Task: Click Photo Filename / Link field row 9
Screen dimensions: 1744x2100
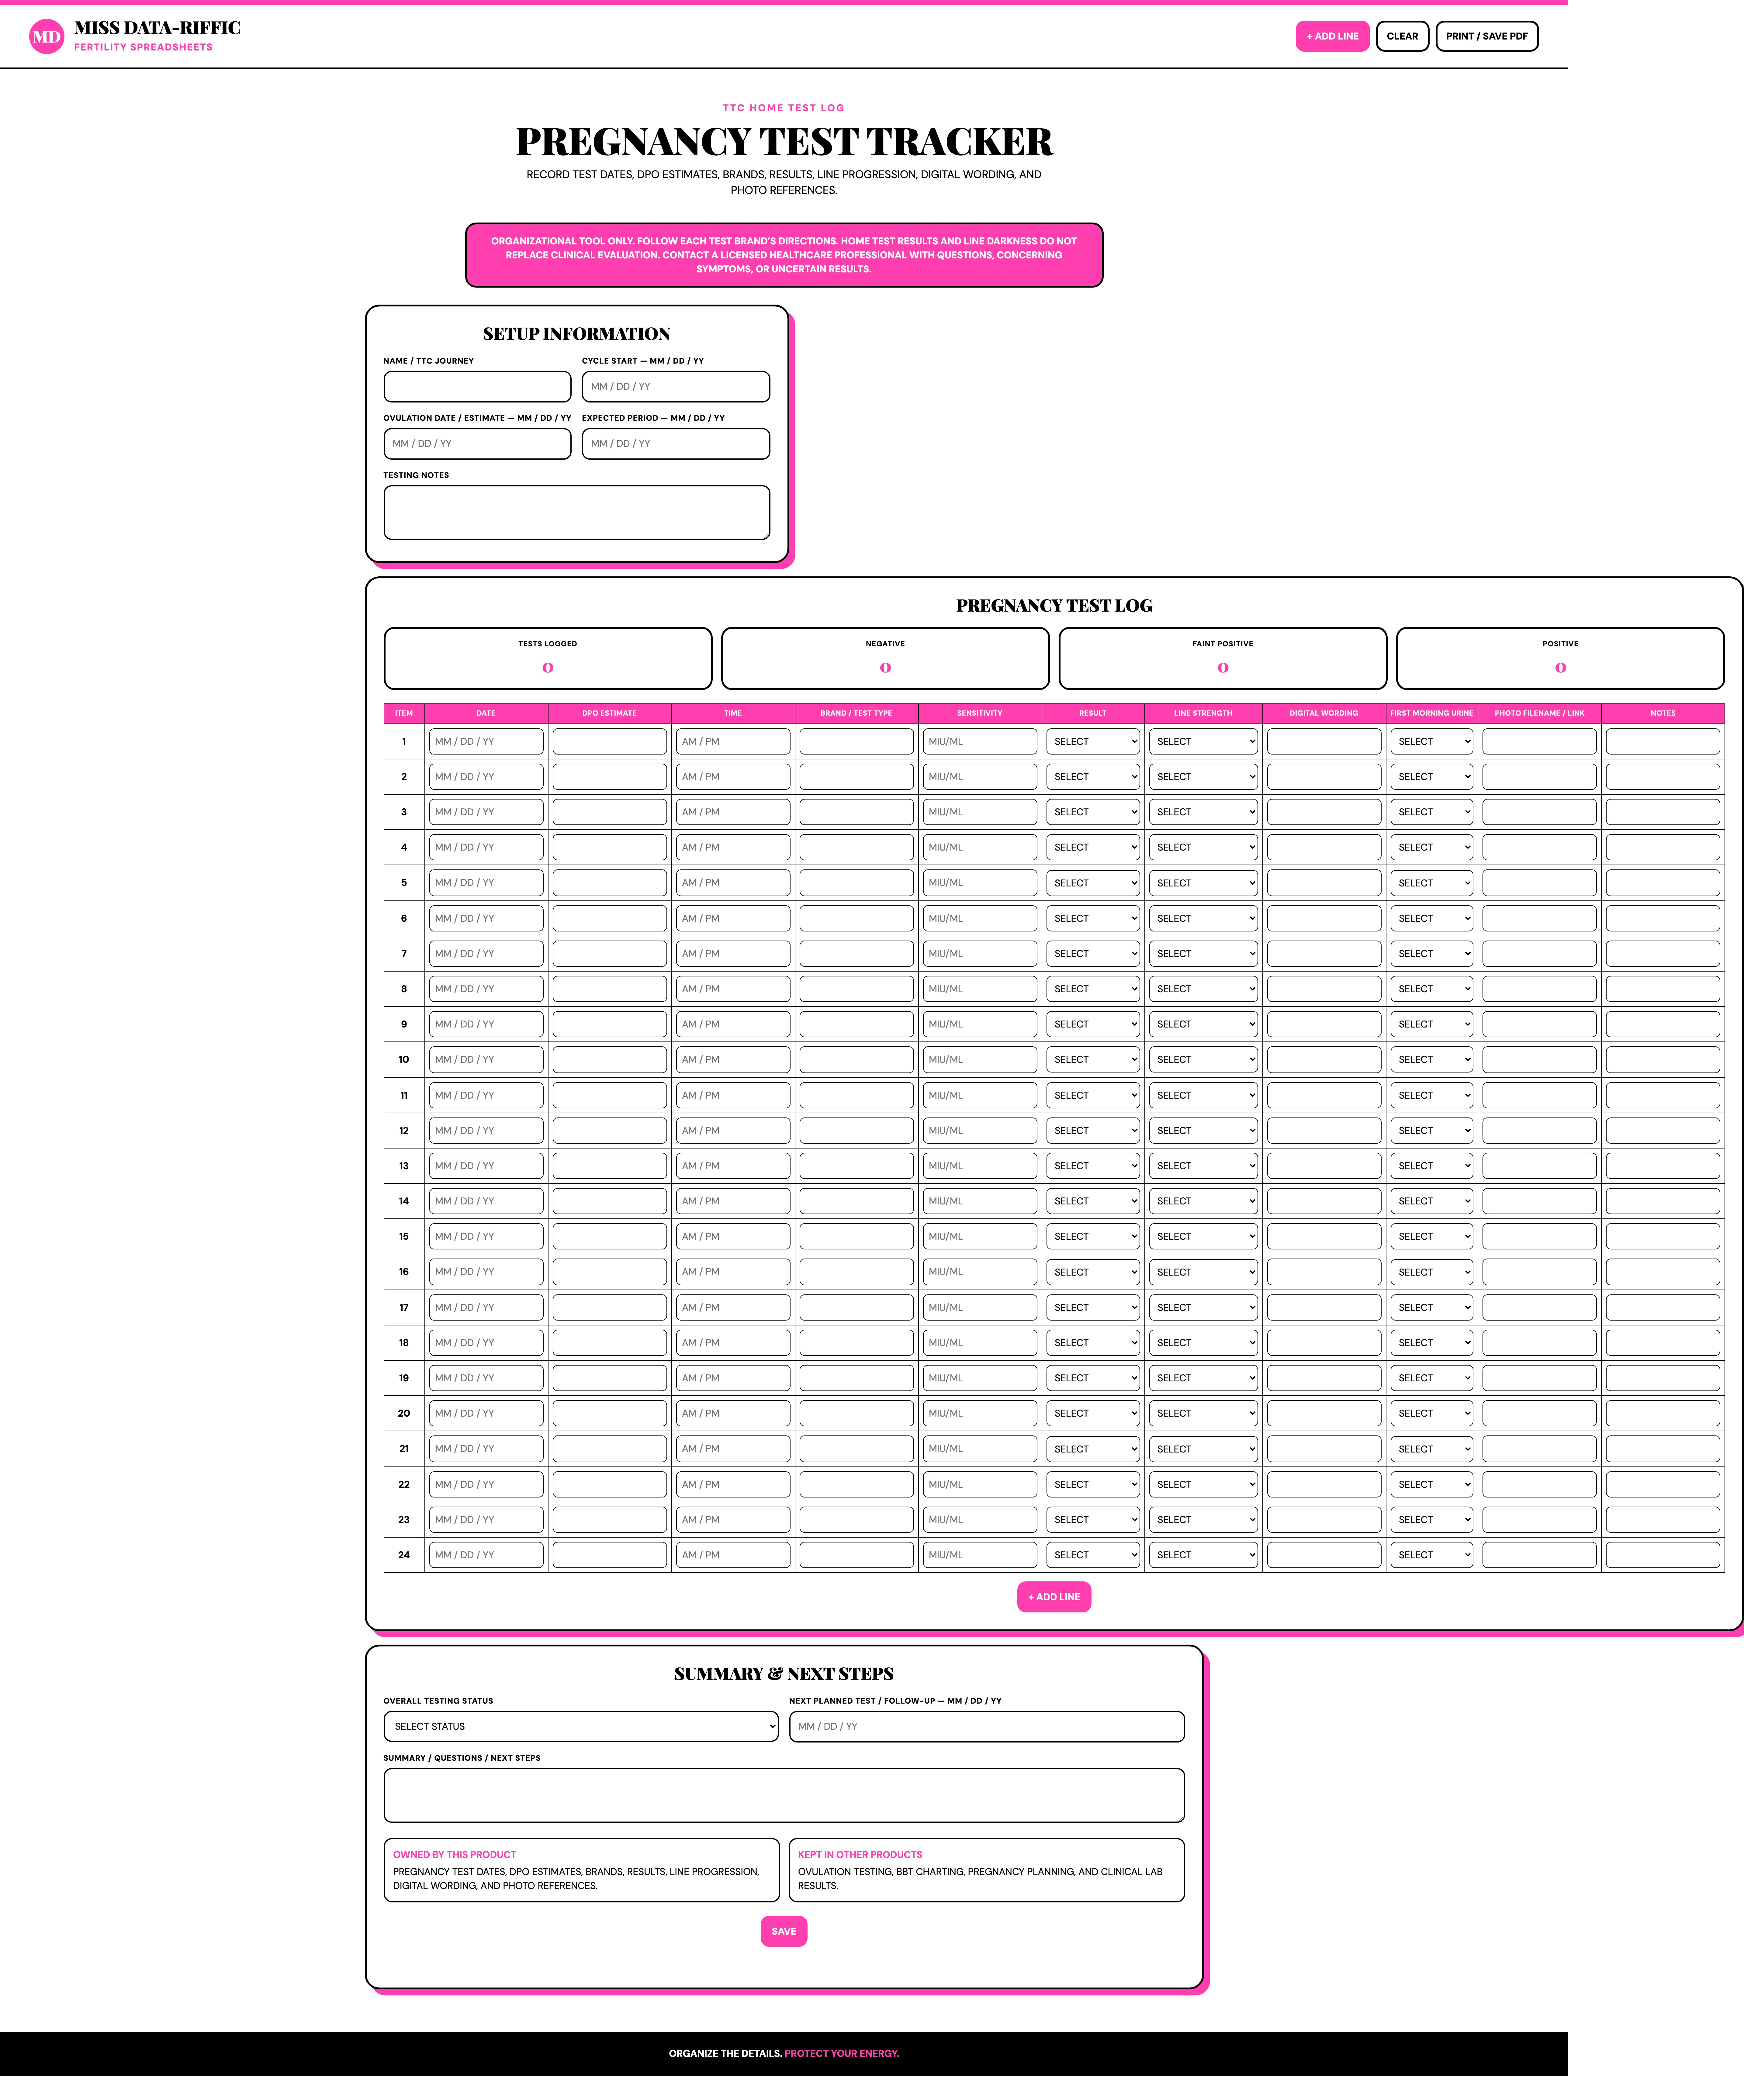Action: click(1539, 1024)
